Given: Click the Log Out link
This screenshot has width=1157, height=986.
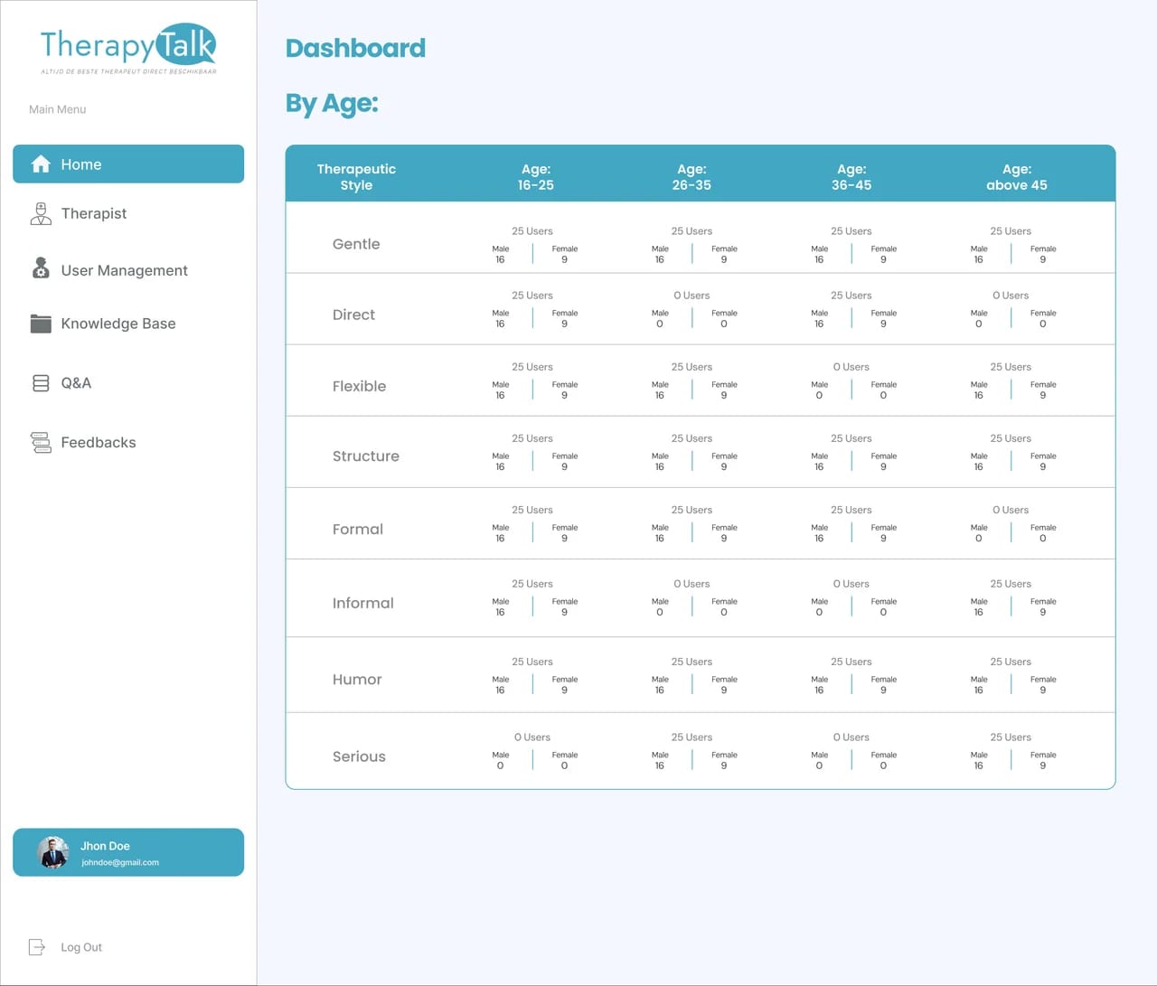Looking at the screenshot, I should click(81, 947).
